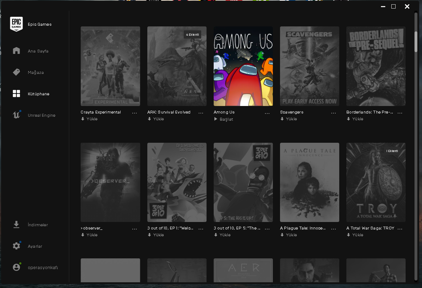Viewport: 422px width, 288px height.
Task: Open options menu for Borderlands: The Pre-Sequel
Action: [400, 113]
